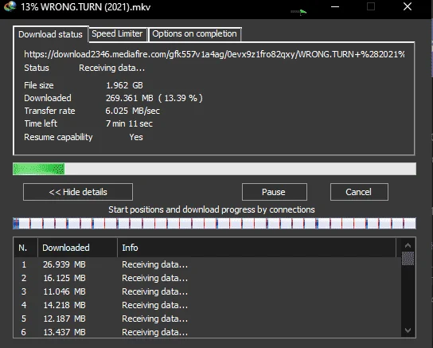Switch to the Download status tab
Image resolution: width=433 pixels, height=348 pixels.
tap(50, 34)
